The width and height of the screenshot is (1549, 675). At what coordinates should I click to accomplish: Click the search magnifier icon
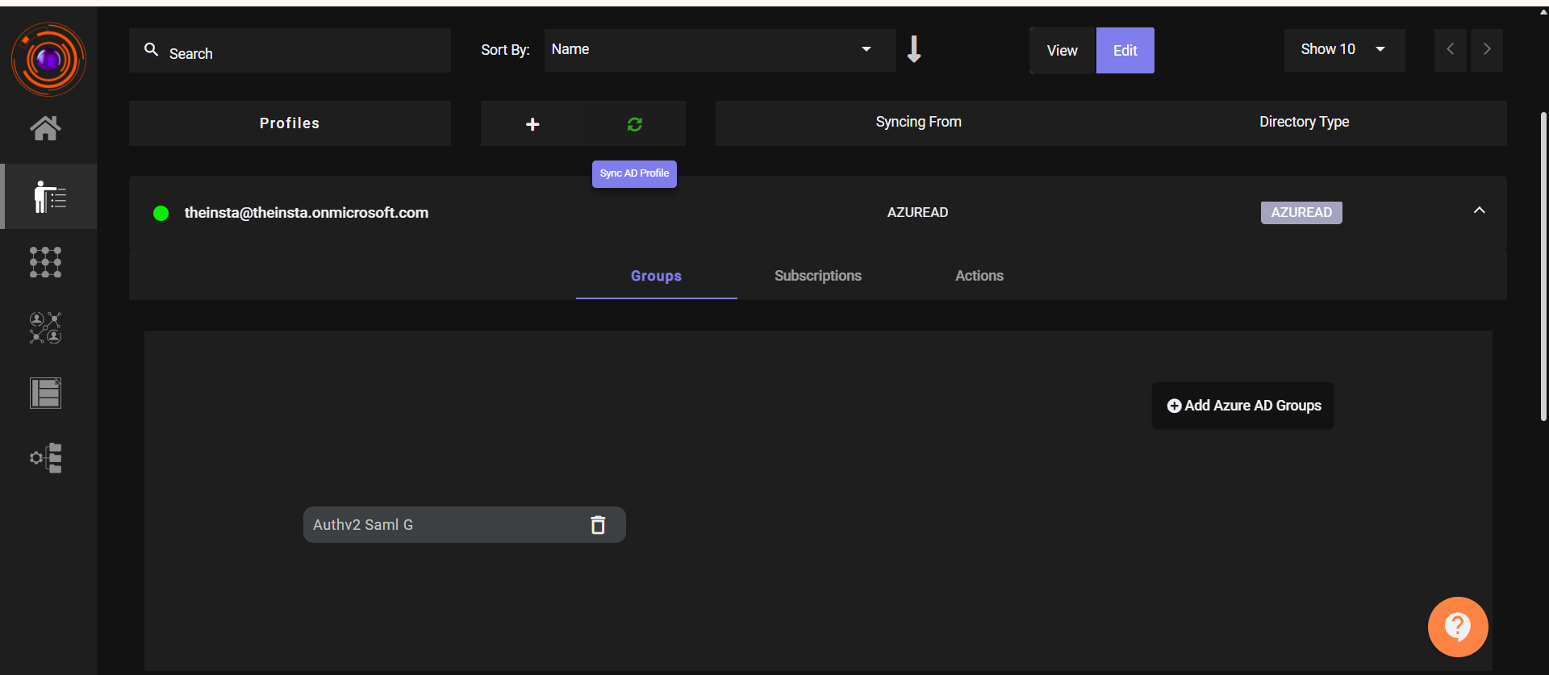click(151, 50)
